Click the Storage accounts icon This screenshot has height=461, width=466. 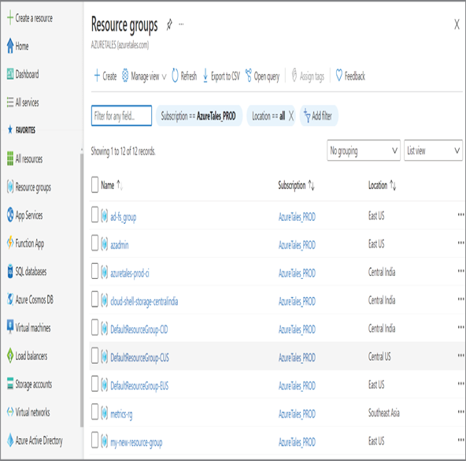point(10,384)
